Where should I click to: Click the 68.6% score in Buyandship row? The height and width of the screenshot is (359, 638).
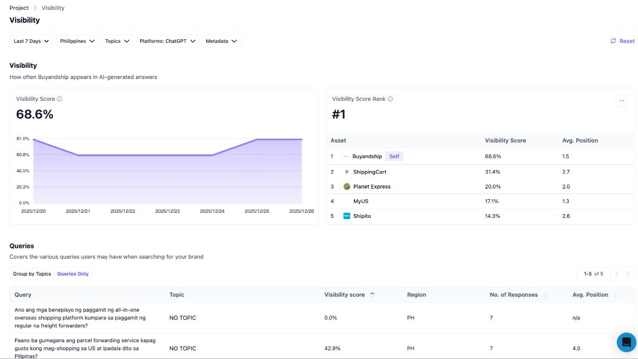click(x=493, y=156)
